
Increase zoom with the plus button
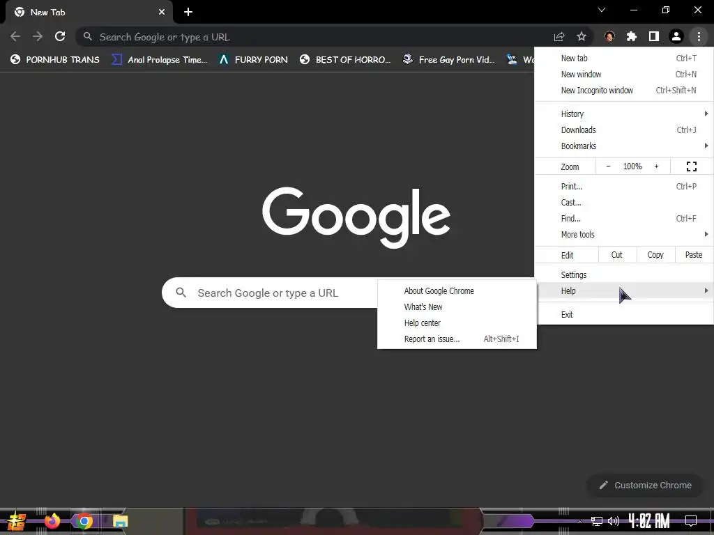656,166
